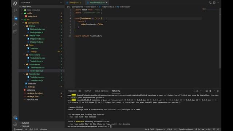The image size is (233, 131).
Task: Open the notifications bell in status bar
Action: (218, 130)
